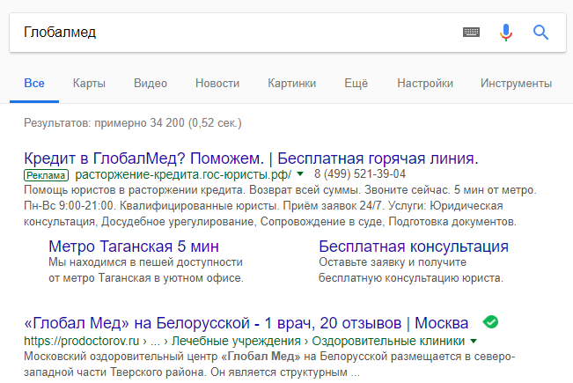Switch to the Карты tab

pyautogui.click(x=90, y=84)
